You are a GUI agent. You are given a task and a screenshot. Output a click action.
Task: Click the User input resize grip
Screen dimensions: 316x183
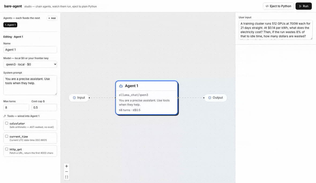click(311, 39)
